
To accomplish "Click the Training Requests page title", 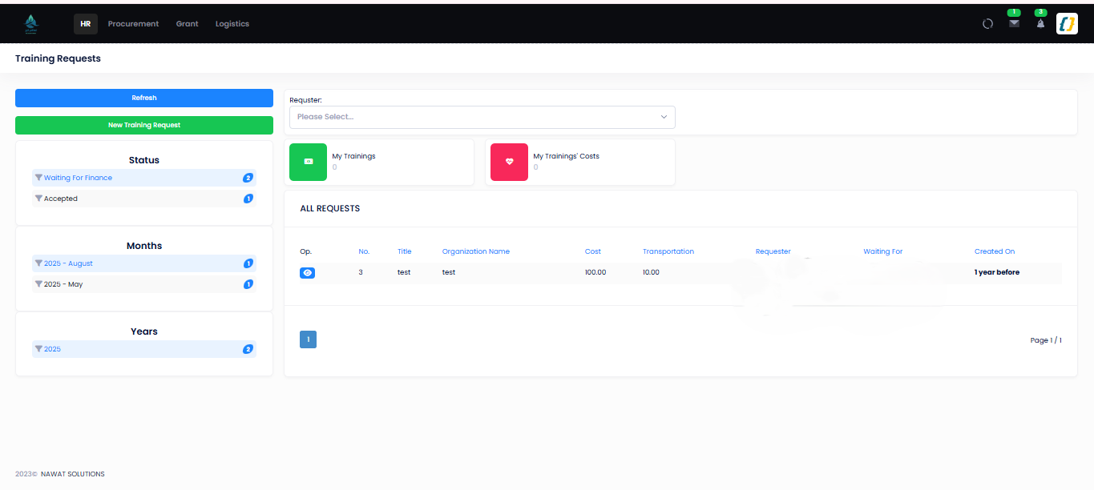I will (58, 58).
